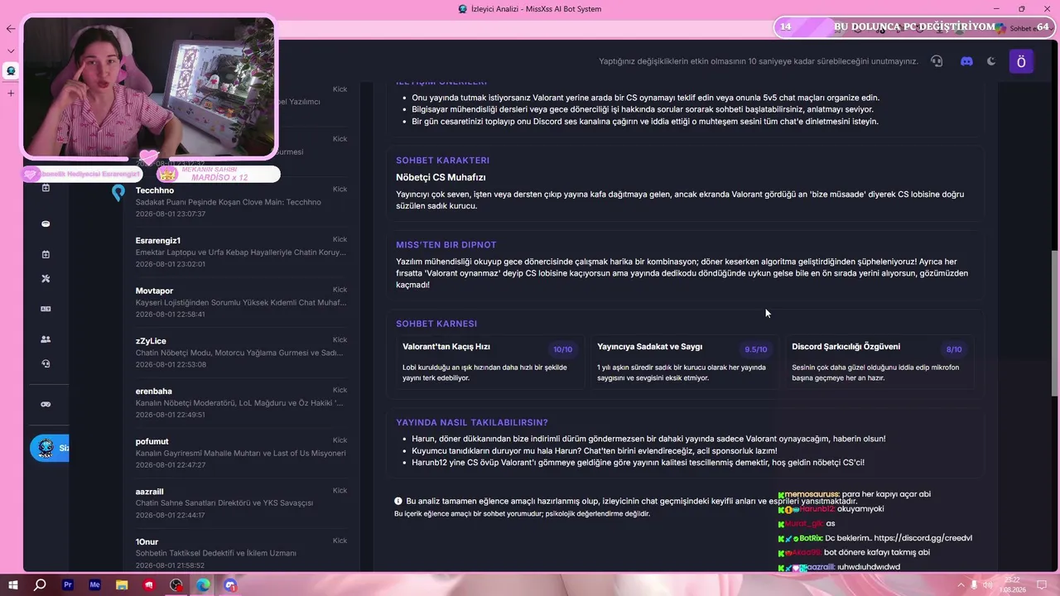Viewport: 1060px width, 596px height.
Task: Click the Kick label on erenbaha's row
Action: click(x=340, y=390)
